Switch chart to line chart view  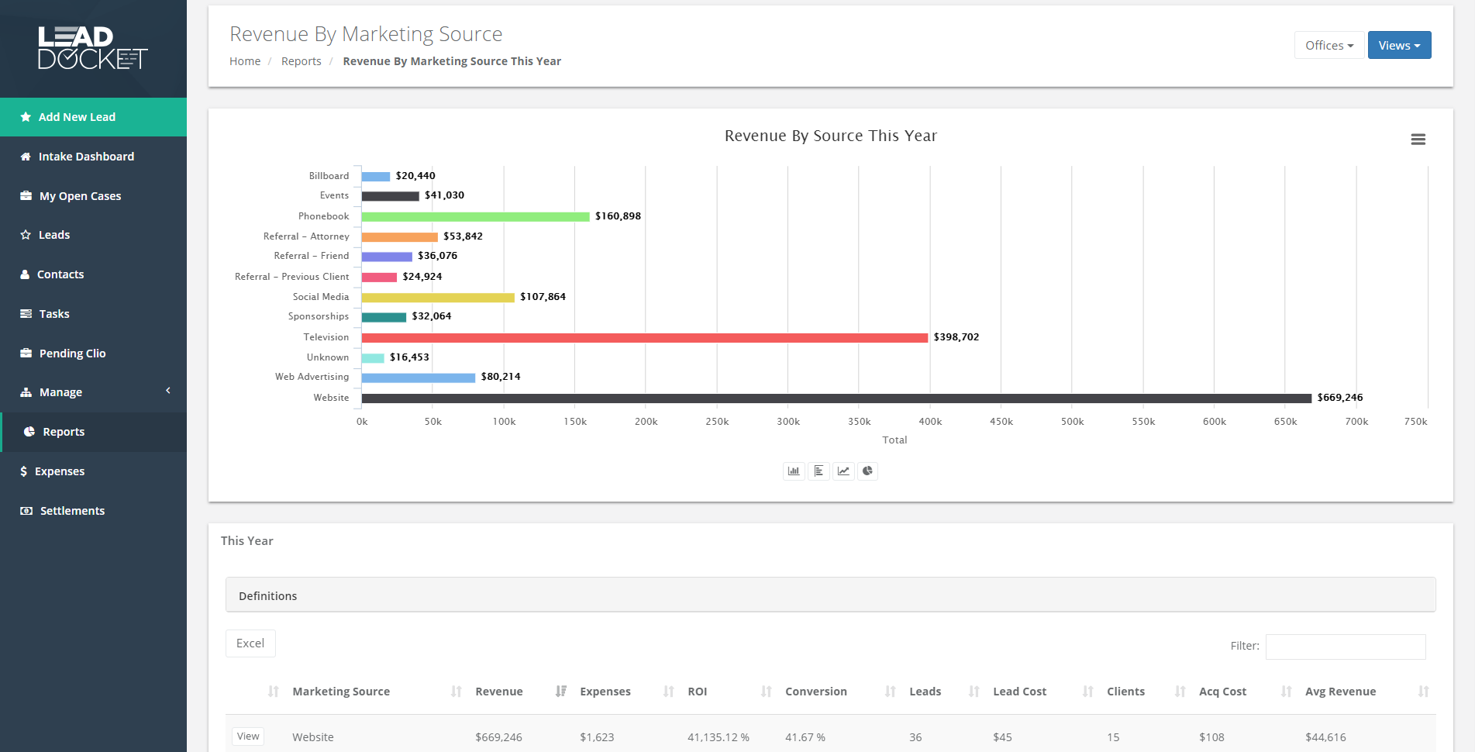pos(843,471)
